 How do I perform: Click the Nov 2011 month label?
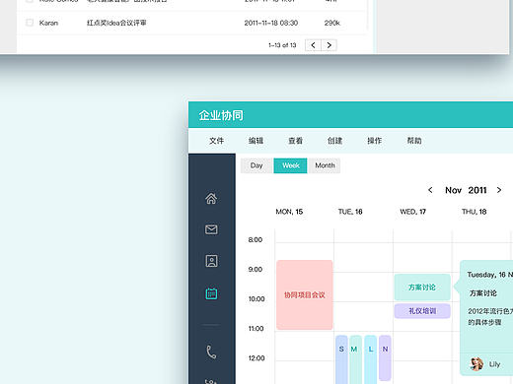(466, 190)
